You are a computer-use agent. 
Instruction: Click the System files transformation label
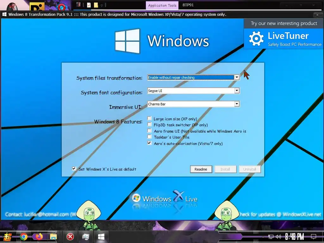coord(109,78)
